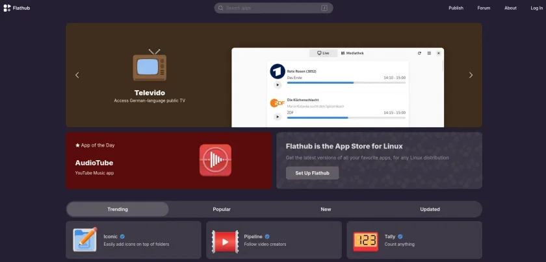Image resolution: width=546 pixels, height=262 pixels.
Task: Click the 14:15 - 15:00 time text
Action: [395, 113]
